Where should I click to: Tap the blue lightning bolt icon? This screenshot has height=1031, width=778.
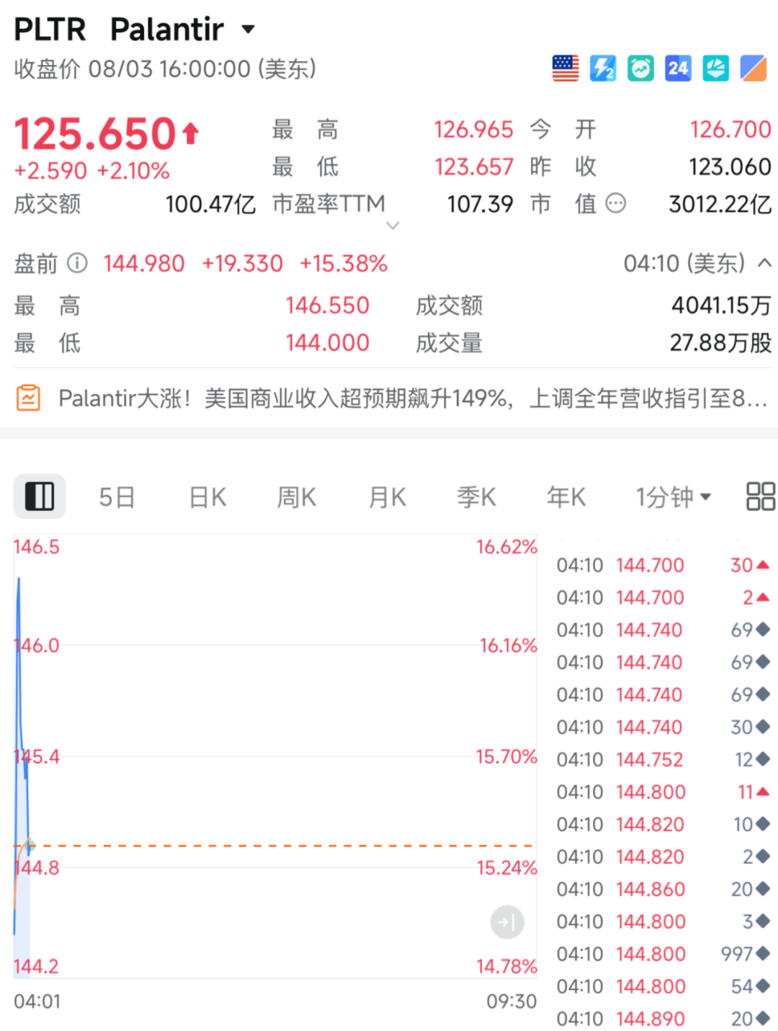click(x=603, y=68)
